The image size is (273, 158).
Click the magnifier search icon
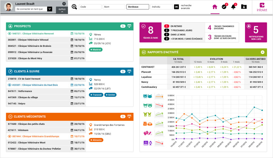(x=74, y=7)
